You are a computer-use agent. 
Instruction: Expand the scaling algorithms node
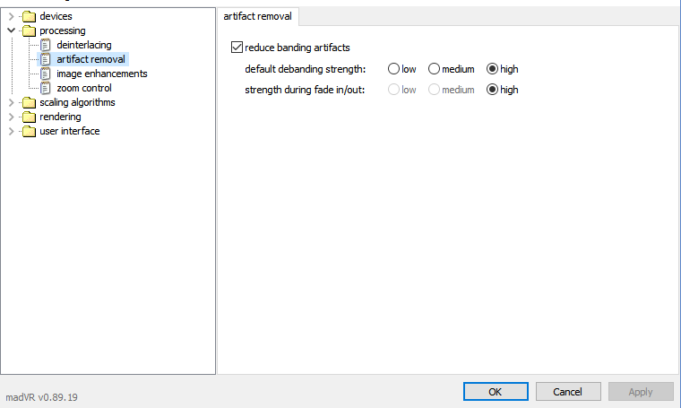pyautogui.click(x=11, y=102)
